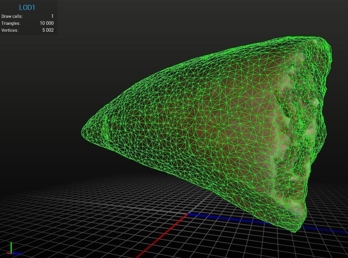Click the XYZ axis orientation gizmo
The width and height of the screenshot is (348, 258).
pyautogui.click(x=14, y=248)
